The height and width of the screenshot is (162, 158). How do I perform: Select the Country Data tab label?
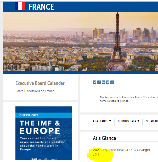(127, 121)
